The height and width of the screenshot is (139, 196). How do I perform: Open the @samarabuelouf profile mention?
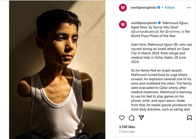click(x=145, y=32)
